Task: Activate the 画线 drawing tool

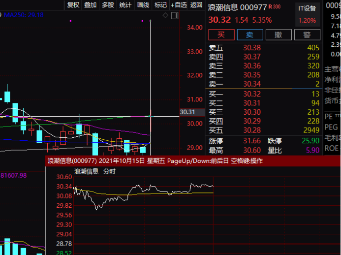Action: click(x=143, y=5)
